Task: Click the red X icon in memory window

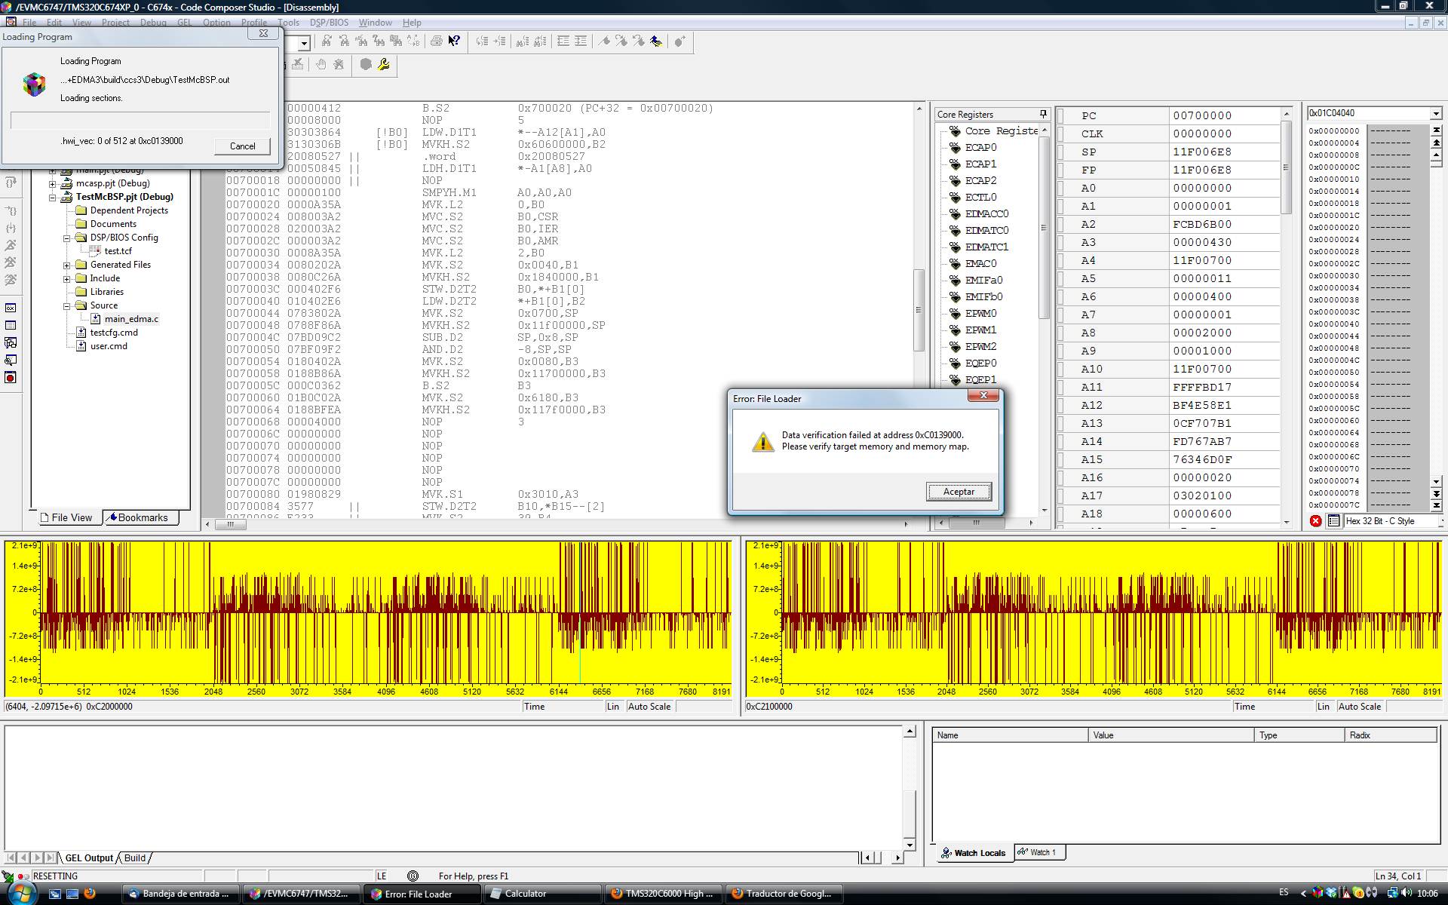Action: (x=1316, y=520)
